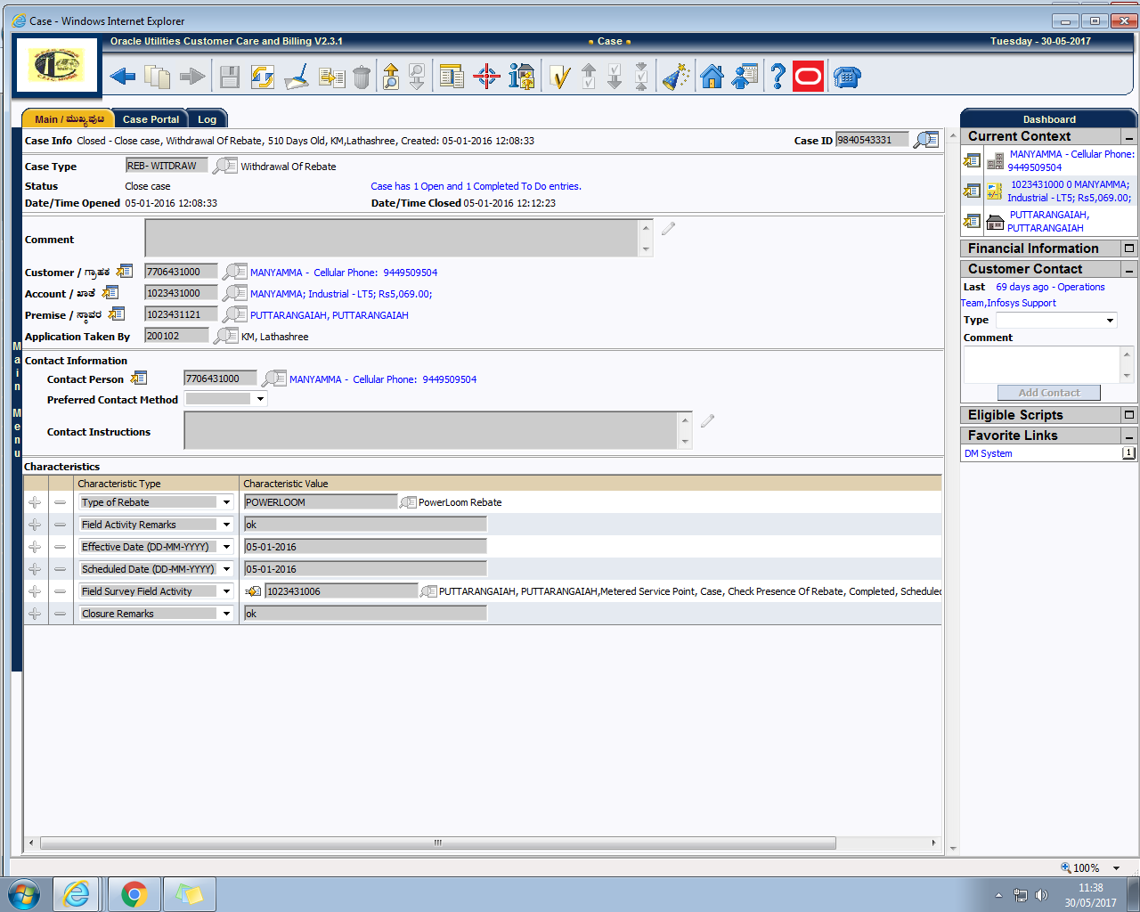
Task: Click the Previous Item toolbar icon
Action: pos(390,77)
